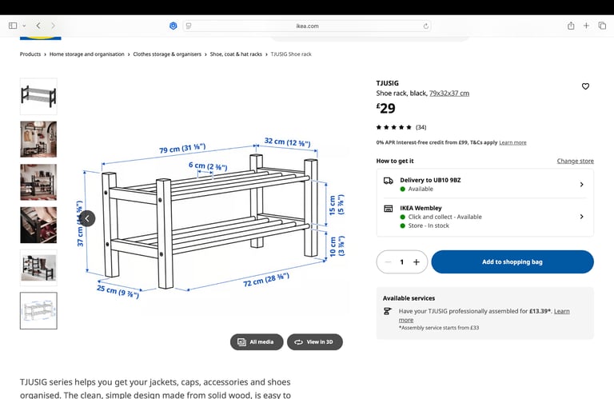614x399 pixels.
Task: Decrease quantity with the minus button
Action: pos(388,262)
